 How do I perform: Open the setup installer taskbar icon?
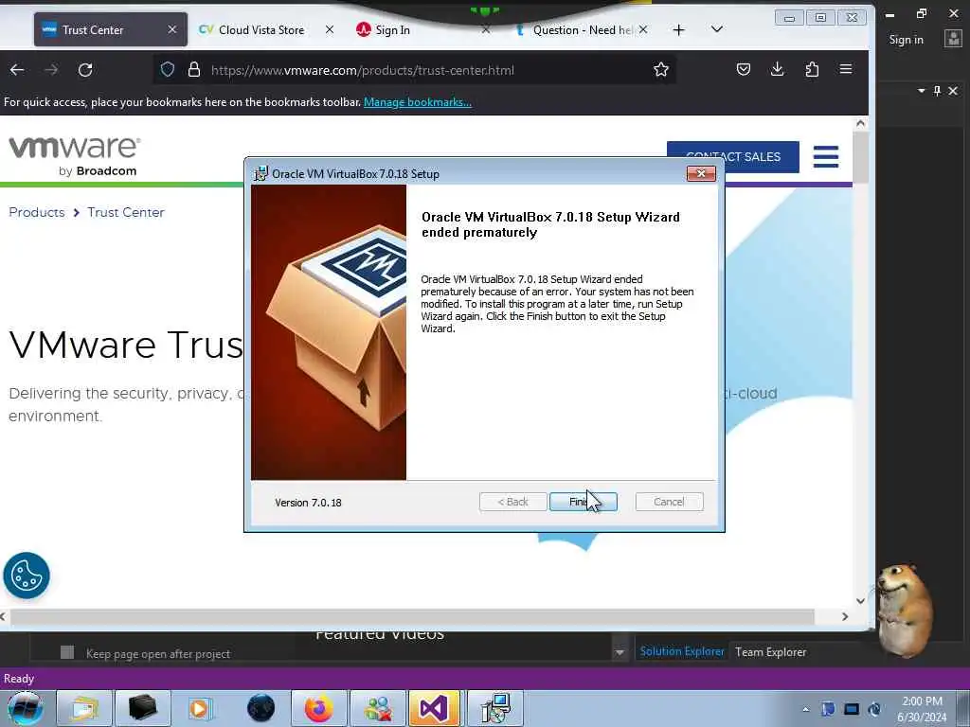point(494,708)
